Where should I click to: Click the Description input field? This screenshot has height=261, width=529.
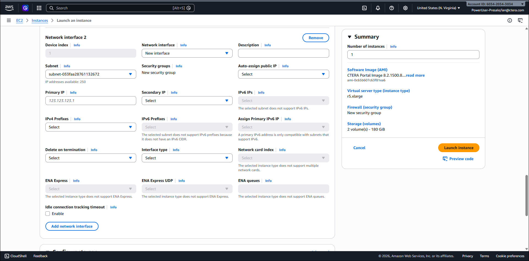[283, 53]
